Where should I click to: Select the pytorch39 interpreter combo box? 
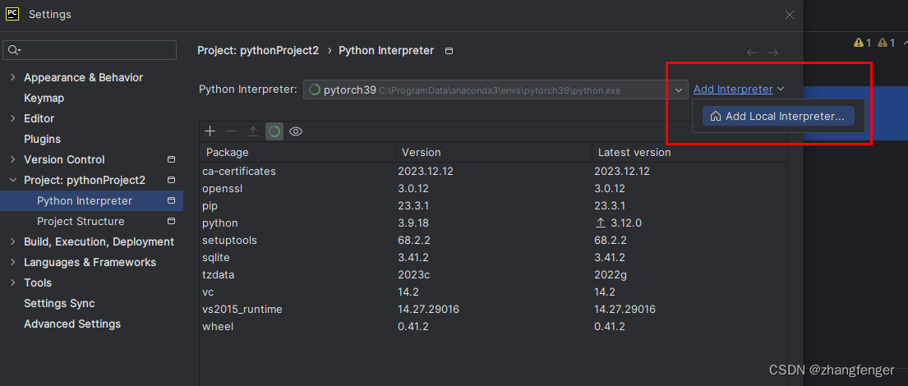coord(495,90)
